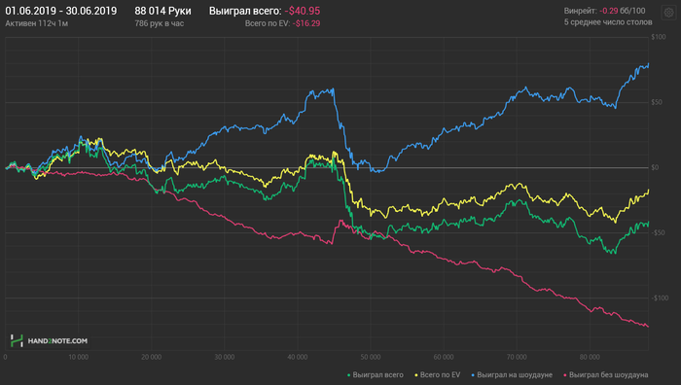Toggle the blue 'Выиграл на шоудауне' legend series
The image size is (681, 385).
tap(512, 374)
